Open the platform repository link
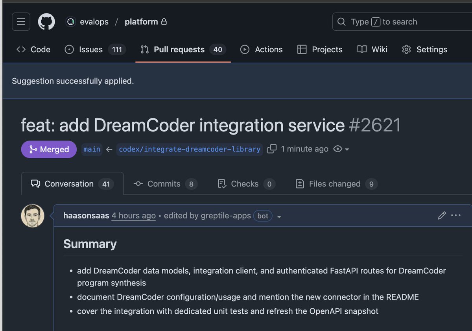This screenshot has height=331, width=472. coord(141,22)
